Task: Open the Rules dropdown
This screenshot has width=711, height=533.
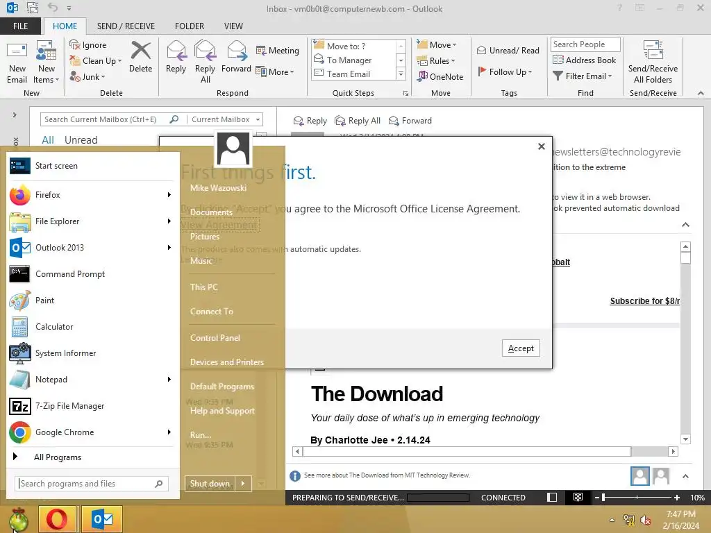Action: [436, 61]
